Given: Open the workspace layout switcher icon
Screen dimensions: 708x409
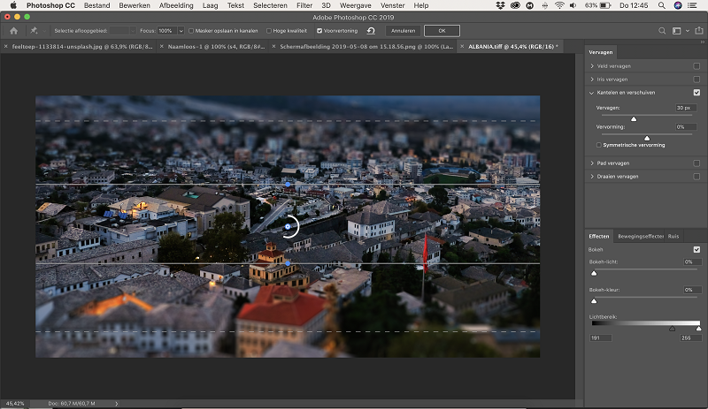Looking at the screenshot, I should 676,31.
